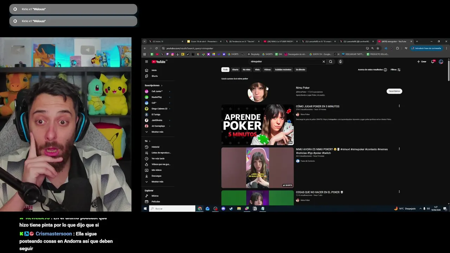Open info icon by Acerca de estos resultados
This screenshot has width=450, height=253.
tap(385, 70)
